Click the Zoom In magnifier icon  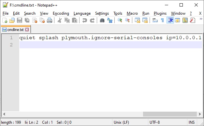point(120,20)
